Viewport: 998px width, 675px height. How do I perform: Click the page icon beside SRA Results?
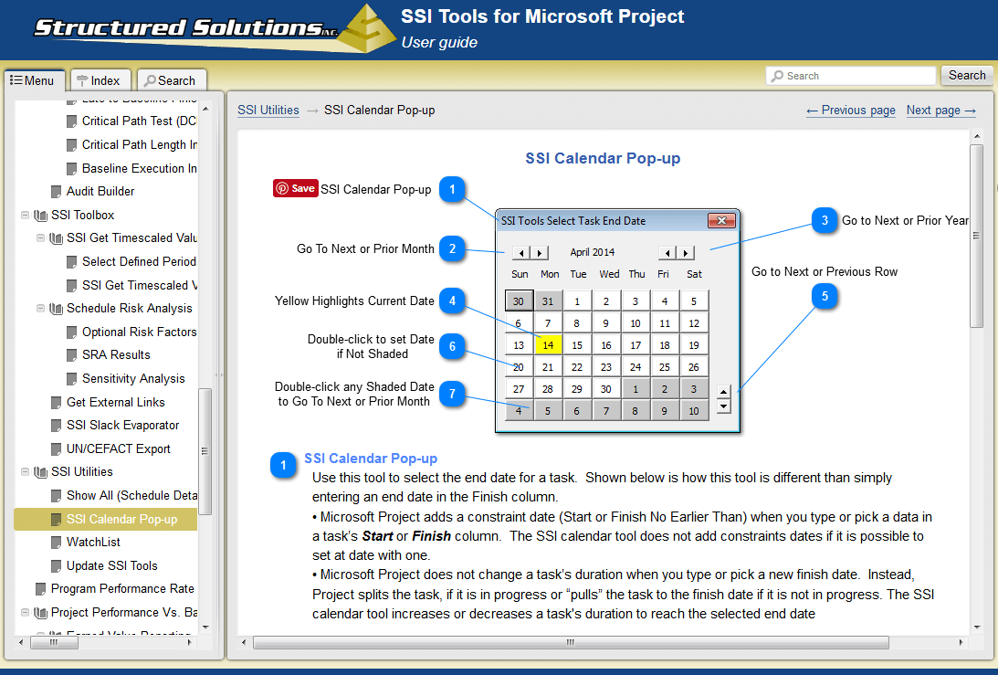point(72,355)
